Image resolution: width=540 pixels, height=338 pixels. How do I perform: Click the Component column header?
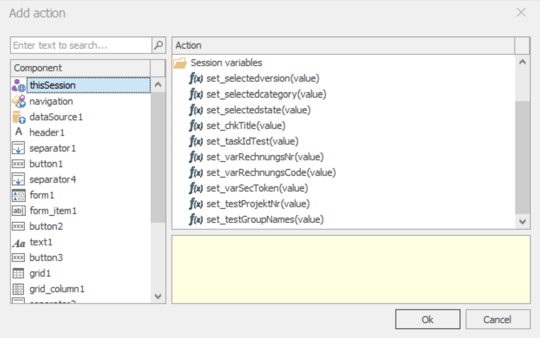pyautogui.click(x=80, y=68)
